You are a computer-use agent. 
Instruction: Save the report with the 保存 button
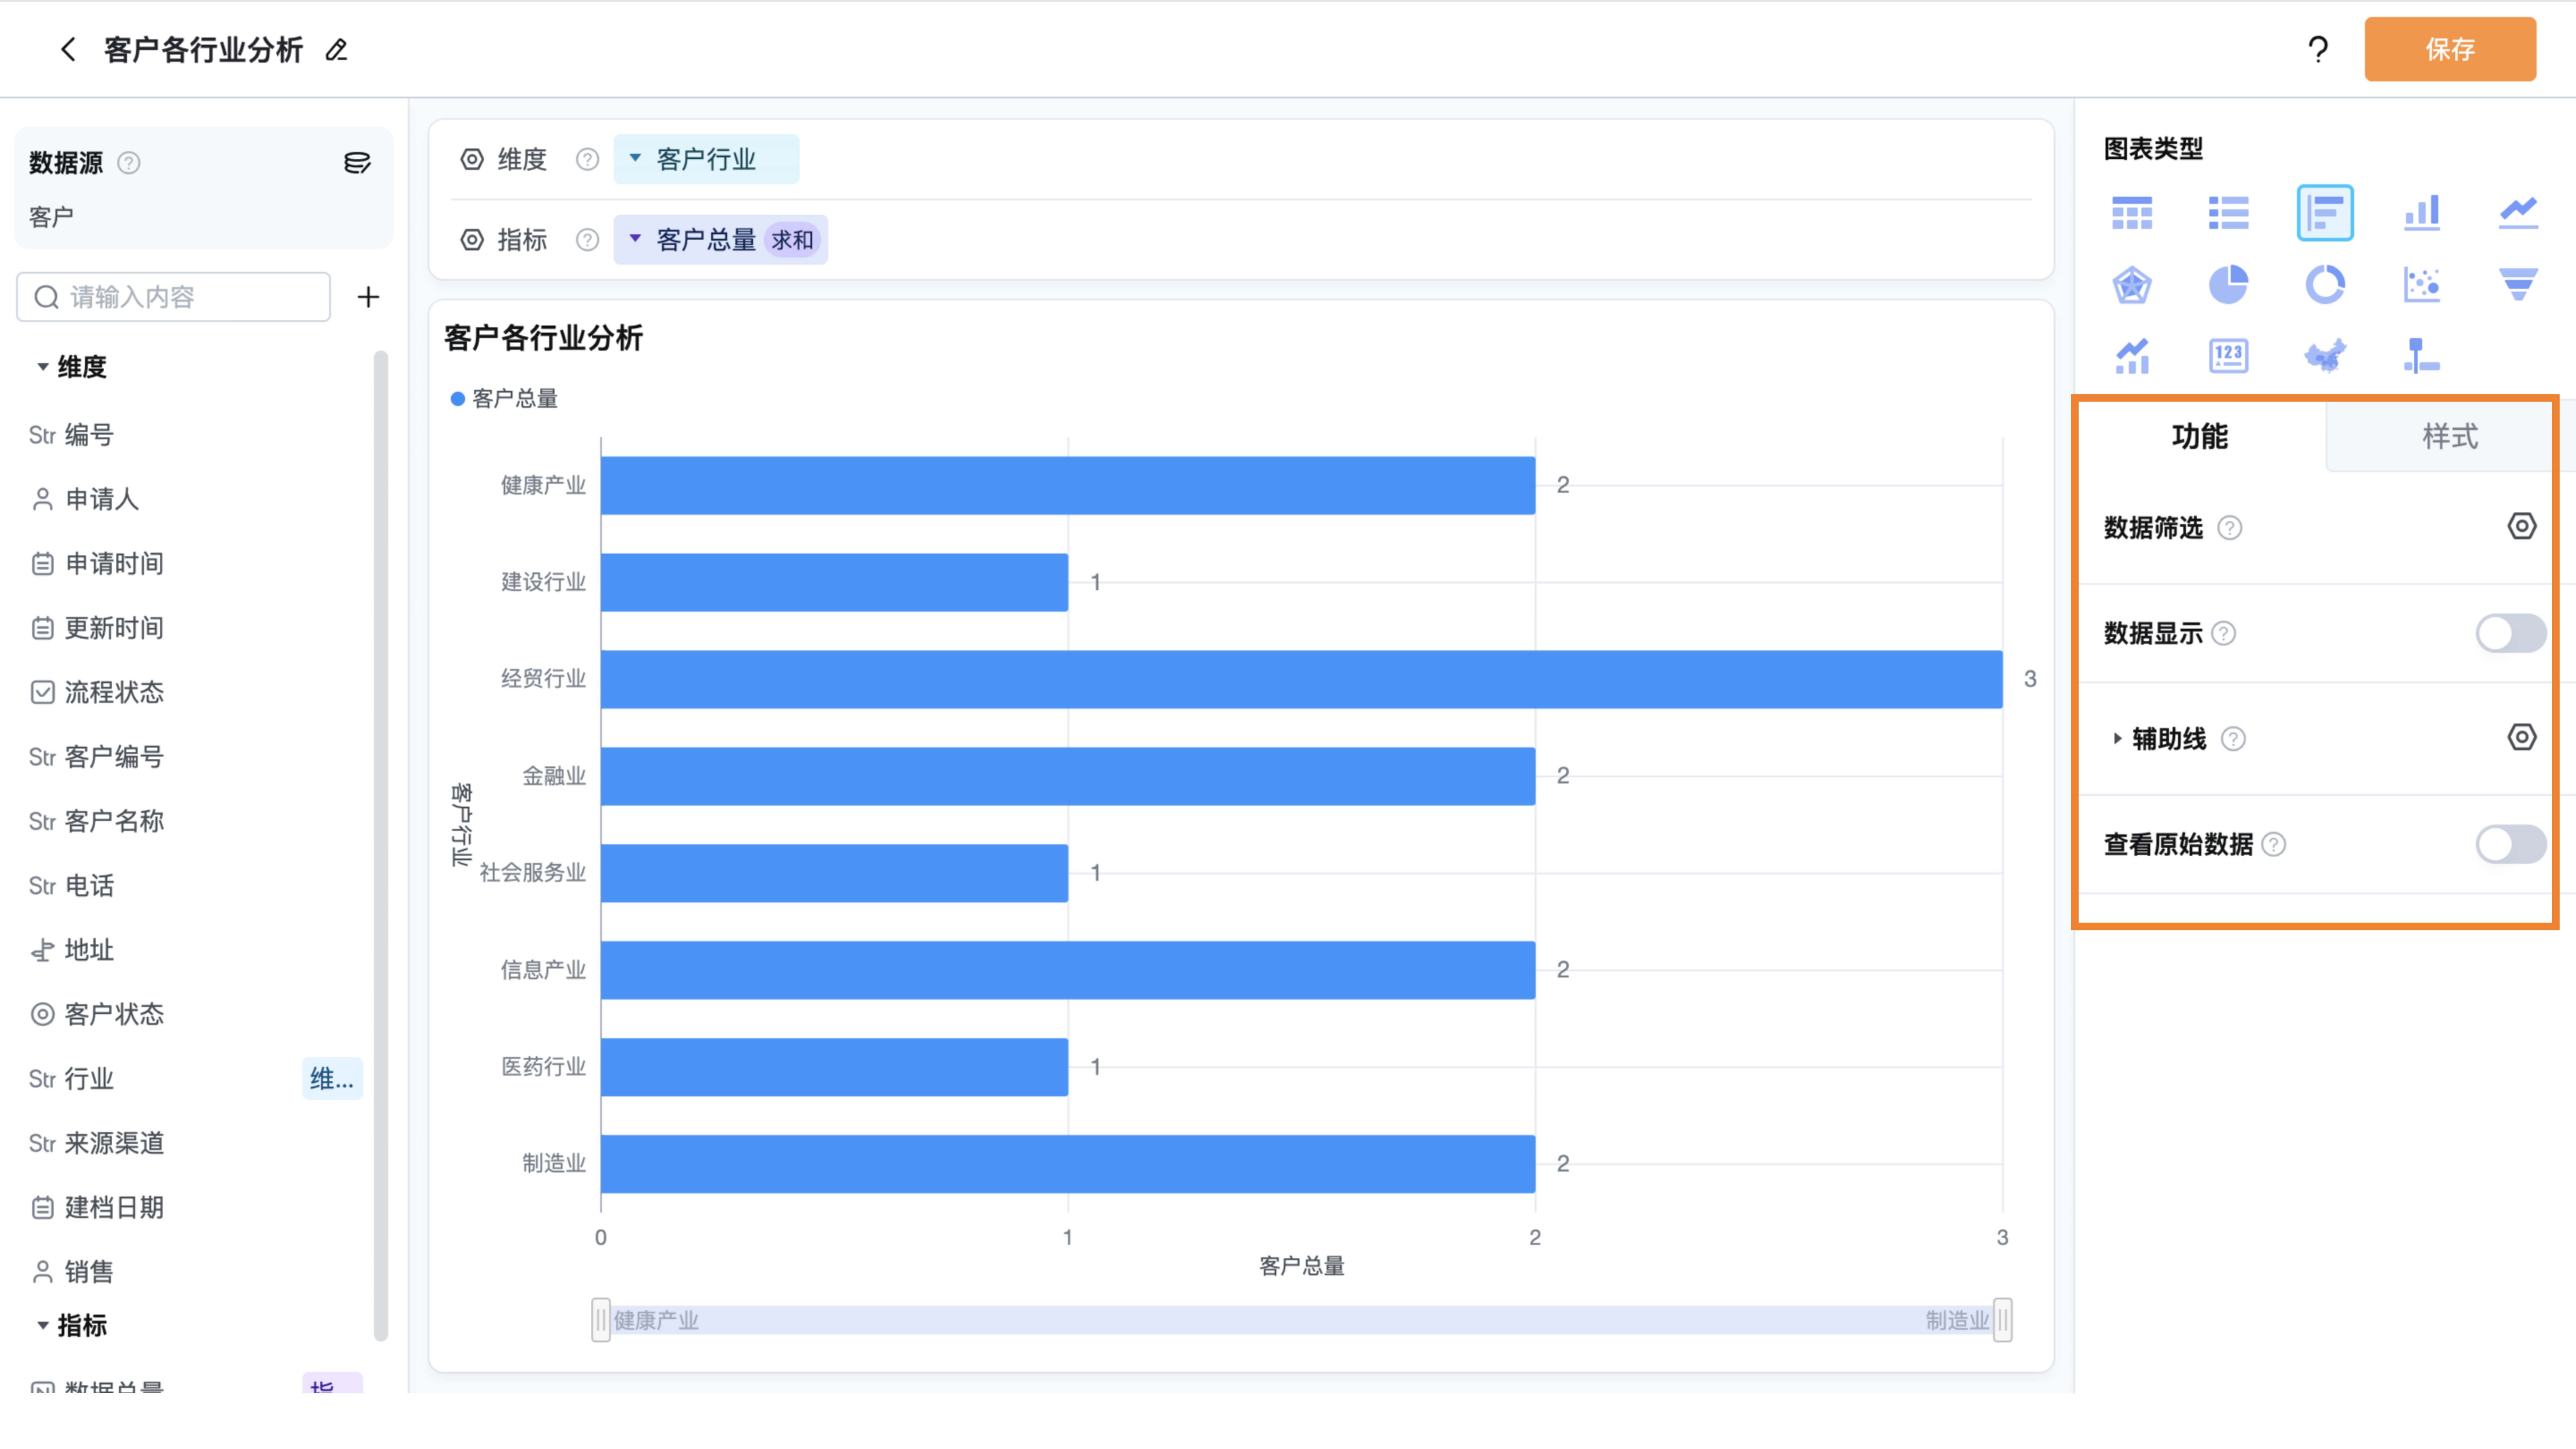[2450, 49]
